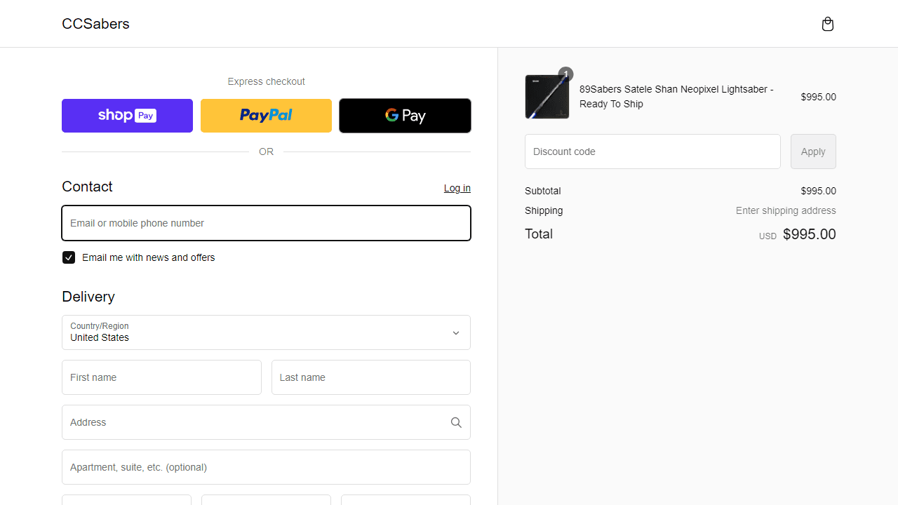Open the shopping bag cart icon

tap(828, 24)
